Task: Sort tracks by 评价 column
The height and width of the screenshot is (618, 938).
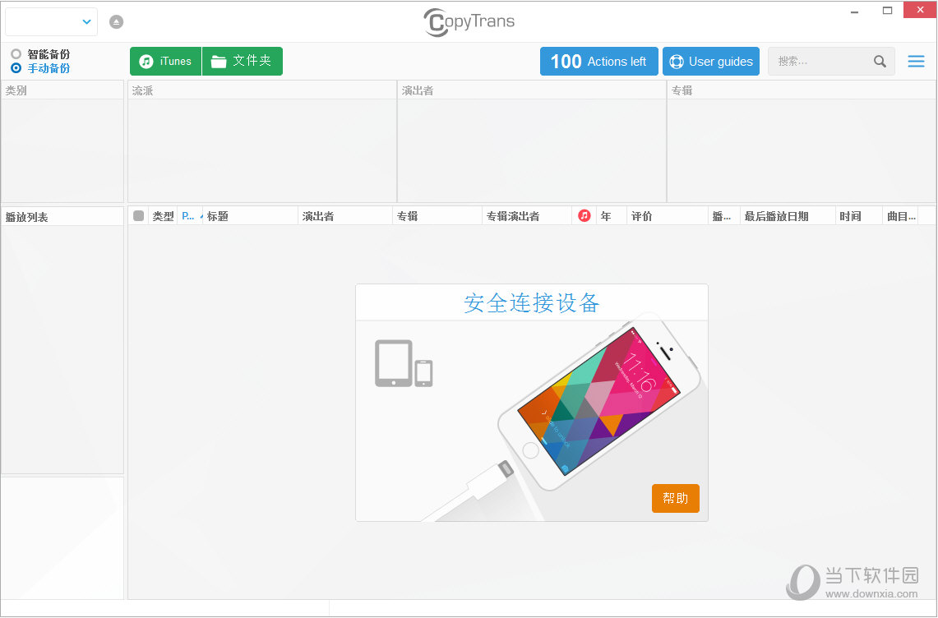Action: click(667, 216)
